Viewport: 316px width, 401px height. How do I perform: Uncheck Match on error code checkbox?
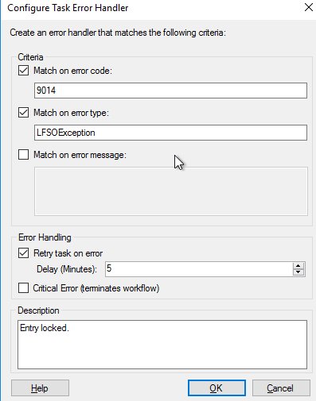(x=23, y=71)
